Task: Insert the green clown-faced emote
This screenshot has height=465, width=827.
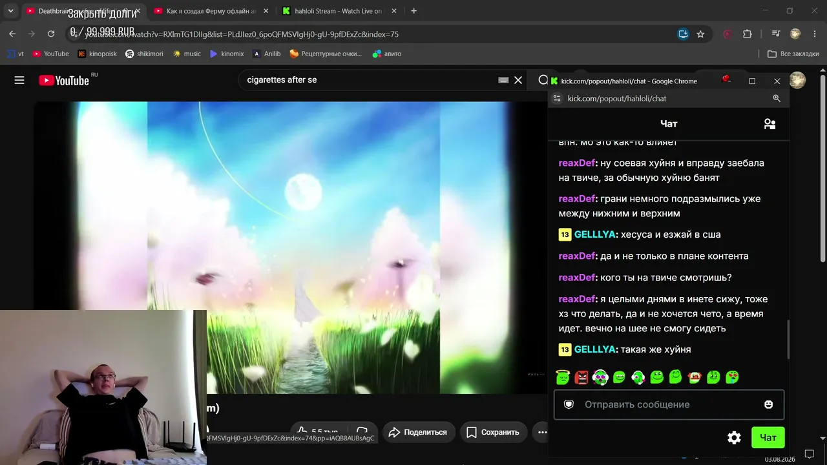Action: (695, 377)
